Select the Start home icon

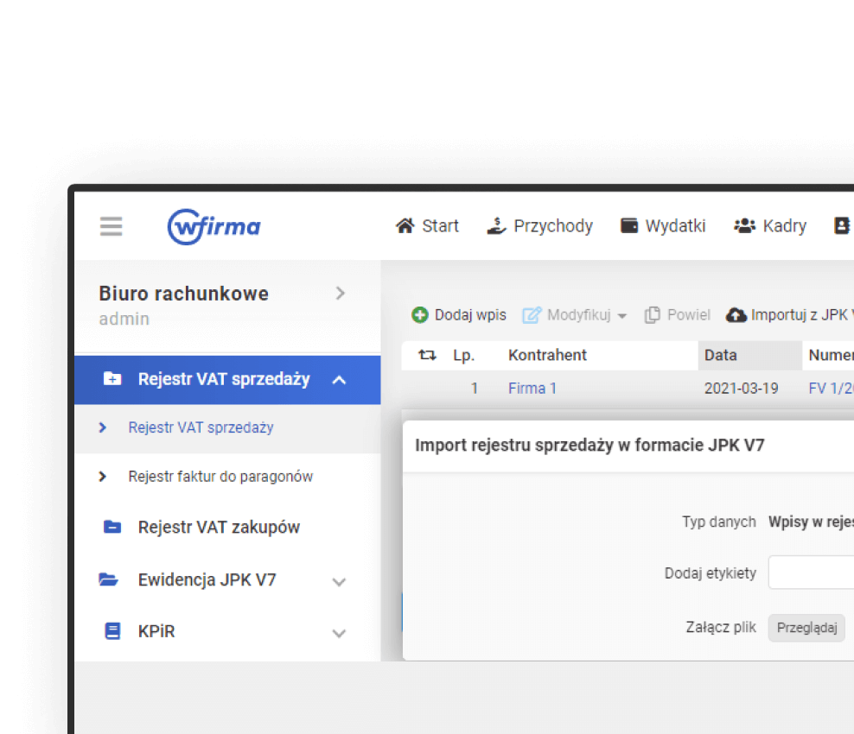pos(404,225)
